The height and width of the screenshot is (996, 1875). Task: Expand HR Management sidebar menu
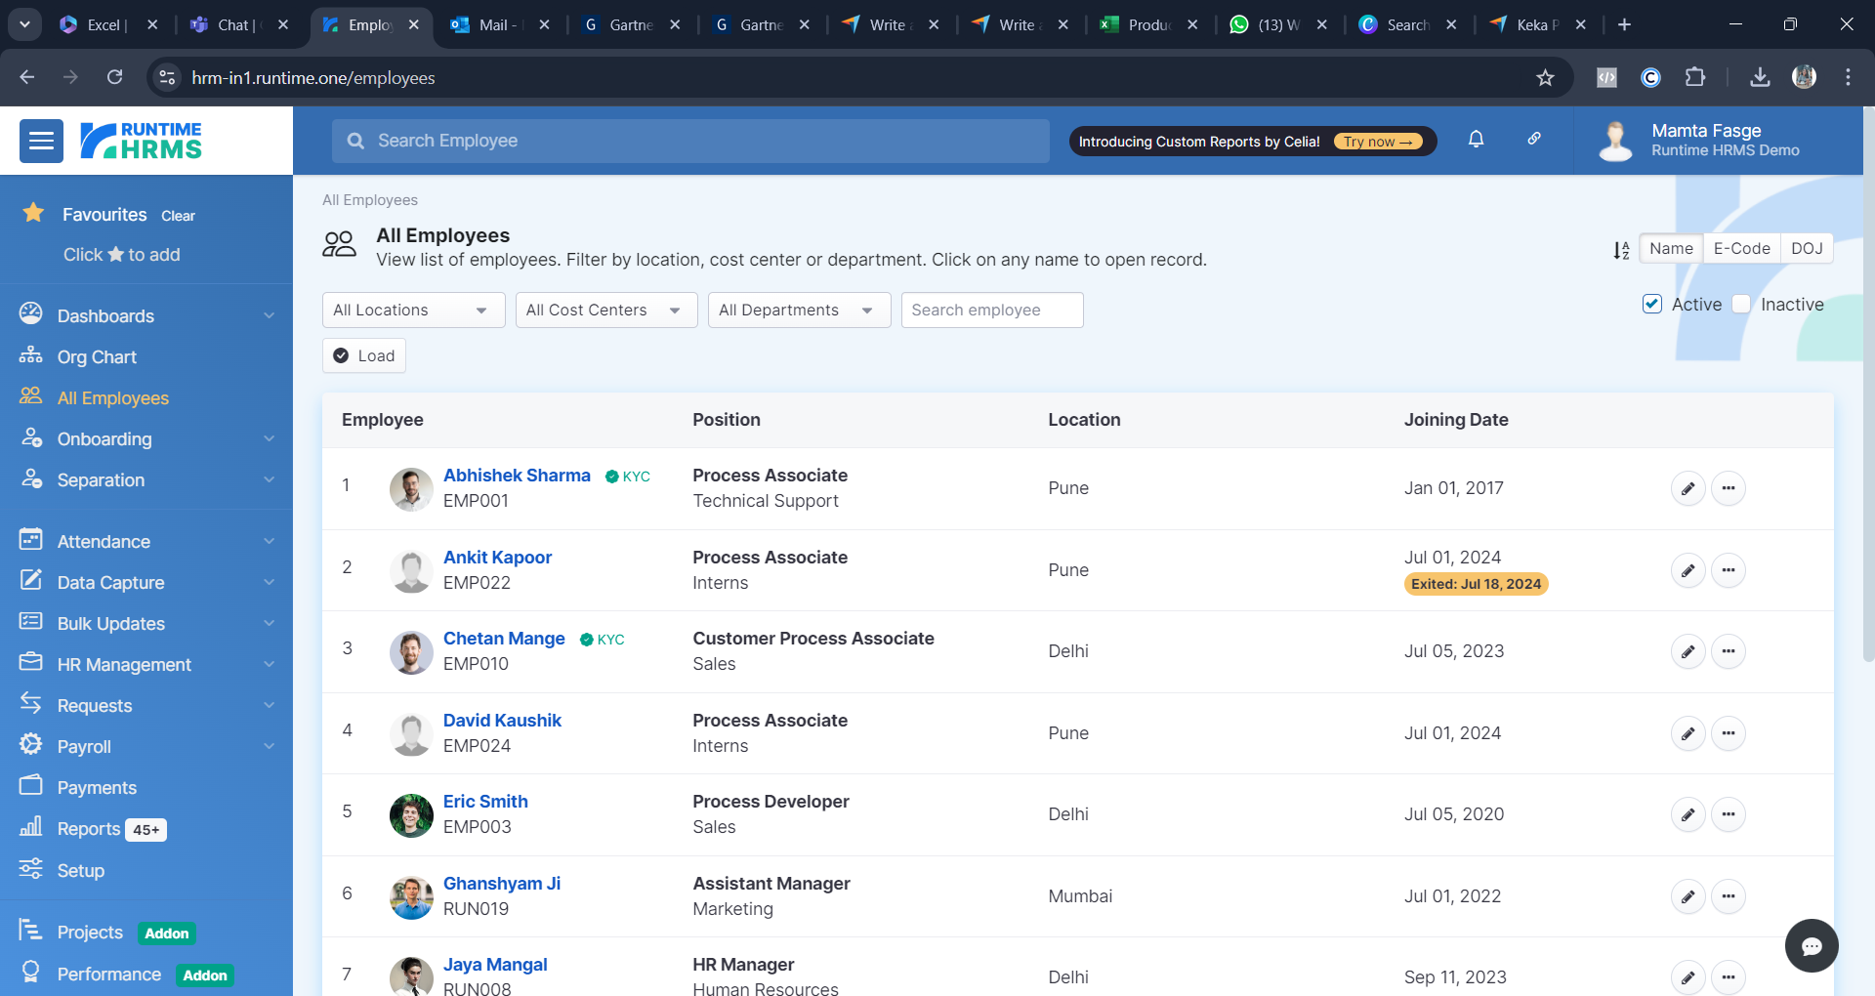pos(146,665)
